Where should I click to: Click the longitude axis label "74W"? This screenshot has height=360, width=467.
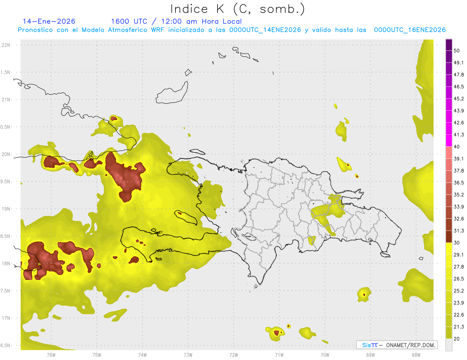coord(142,355)
